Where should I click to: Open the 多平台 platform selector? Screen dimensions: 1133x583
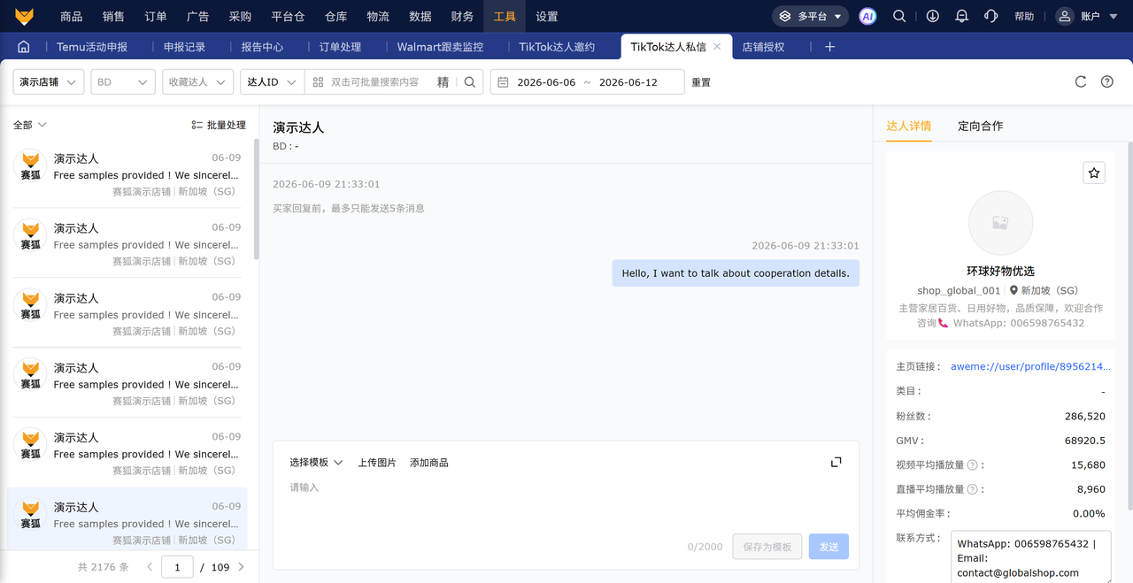(810, 16)
